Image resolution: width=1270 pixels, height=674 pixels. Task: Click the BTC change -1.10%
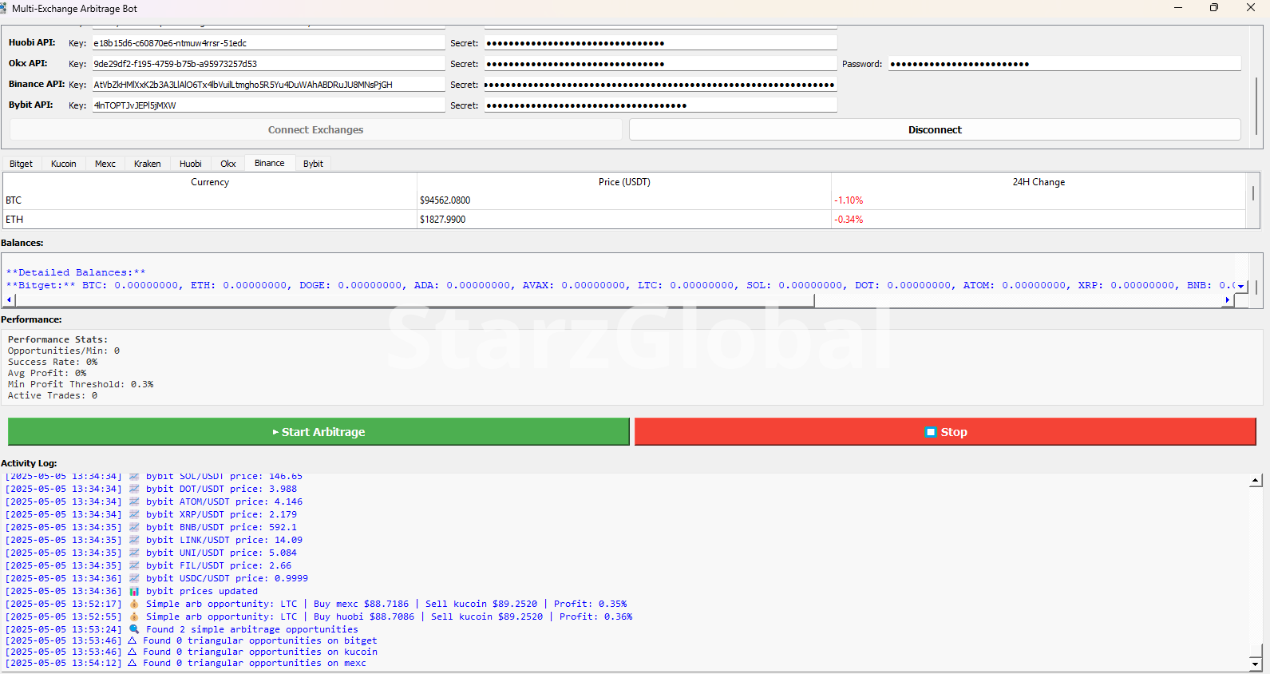click(x=849, y=200)
